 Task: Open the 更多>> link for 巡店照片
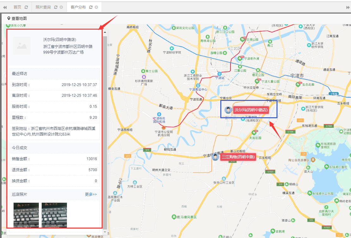(x=91, y=194)
